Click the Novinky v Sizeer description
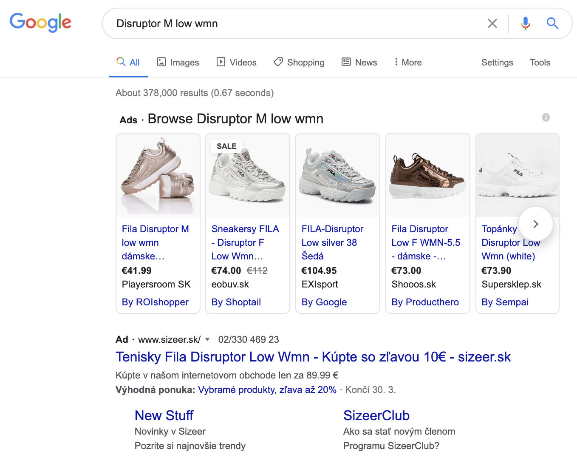The height and width of the screenshot is (461, 577). point(170,431)
